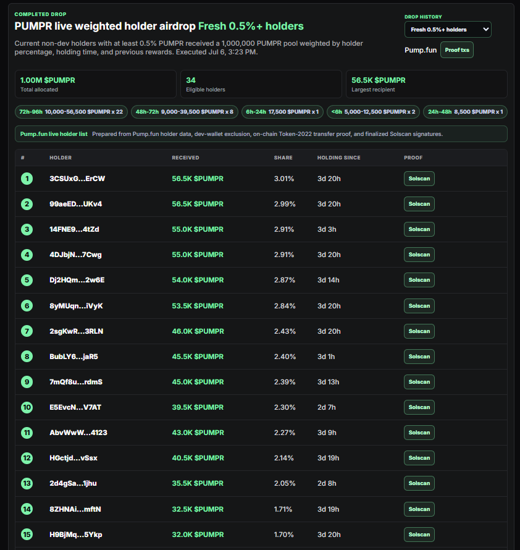Click the HOLDING SINCE column header
520x550 pixels.
tap(338, 158)
